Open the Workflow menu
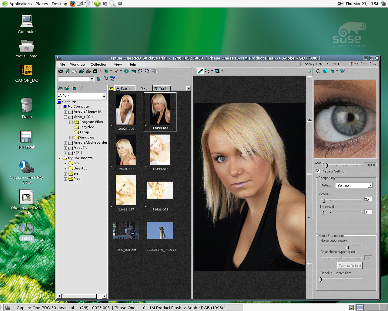The image size is (388, 311). (78, 64)
